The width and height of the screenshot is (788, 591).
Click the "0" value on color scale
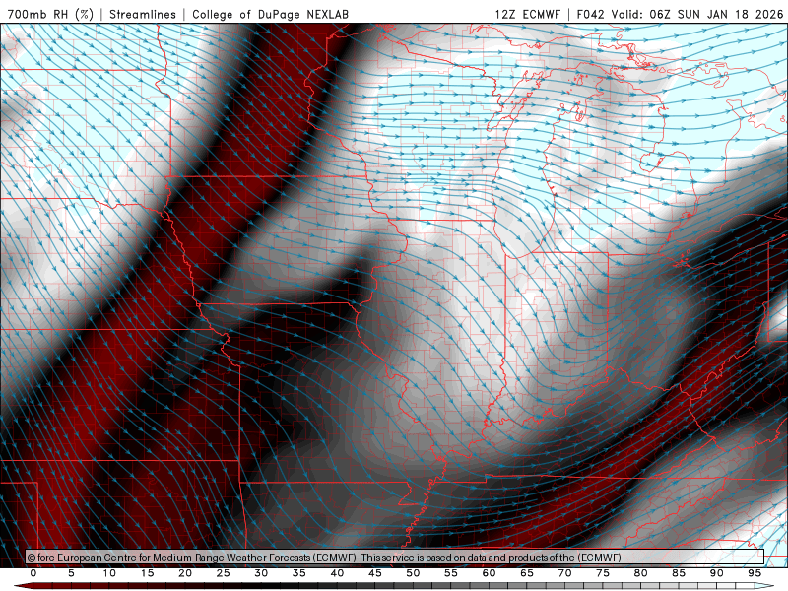[x=33, y=573]
